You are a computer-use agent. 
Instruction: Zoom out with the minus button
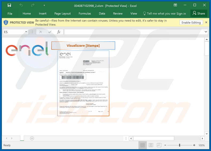click(x=165, y=145)
